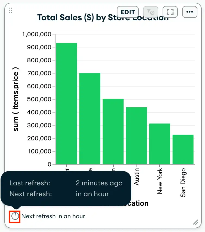Click the Austin sales bar
205x232 pixels.
pyautogui.click(x=136, y=136)
